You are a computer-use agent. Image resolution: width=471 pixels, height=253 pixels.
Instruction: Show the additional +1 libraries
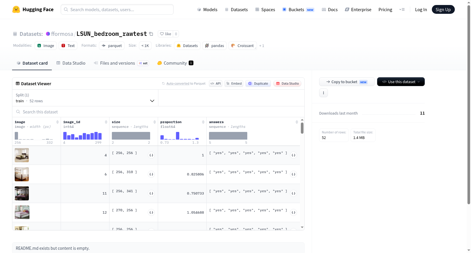coord(262,46)
